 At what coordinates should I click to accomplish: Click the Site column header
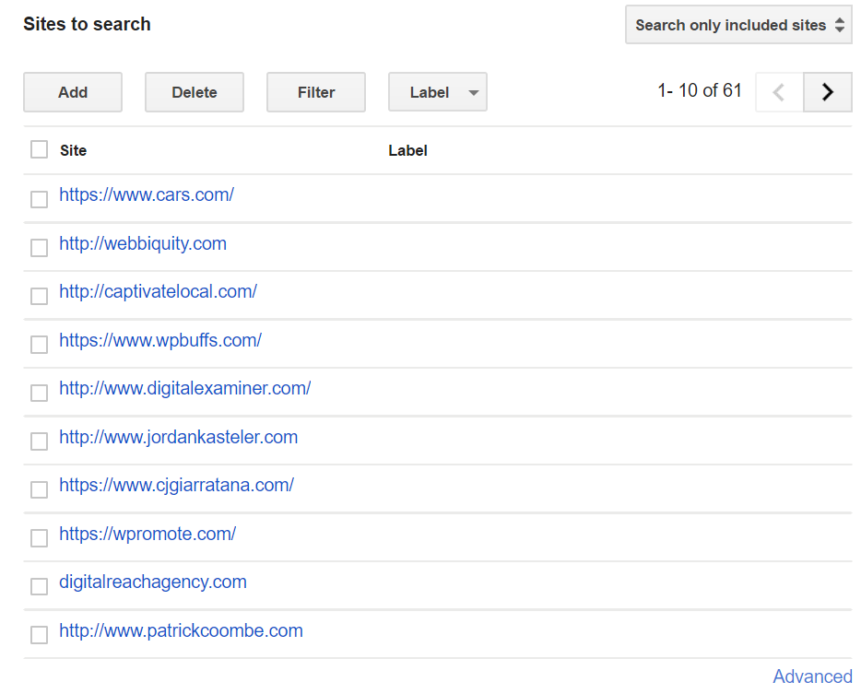73,150
